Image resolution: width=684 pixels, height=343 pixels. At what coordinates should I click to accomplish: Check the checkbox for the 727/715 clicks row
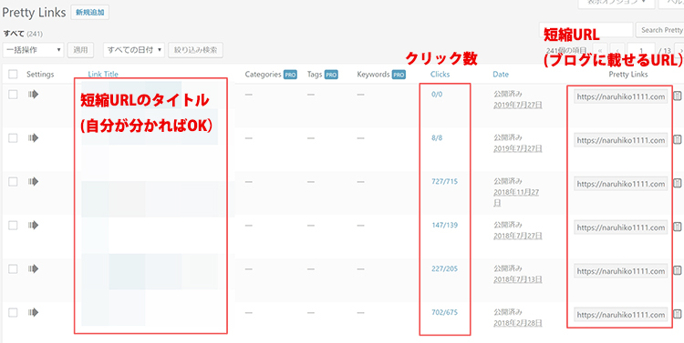13,182
